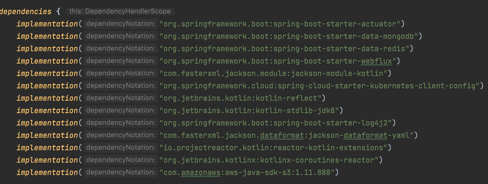Click the kotlinx-coroutines-reactor dependency string
Viewport: 488px width, 184px height.
pyautogui.click(x=269, y=160)
